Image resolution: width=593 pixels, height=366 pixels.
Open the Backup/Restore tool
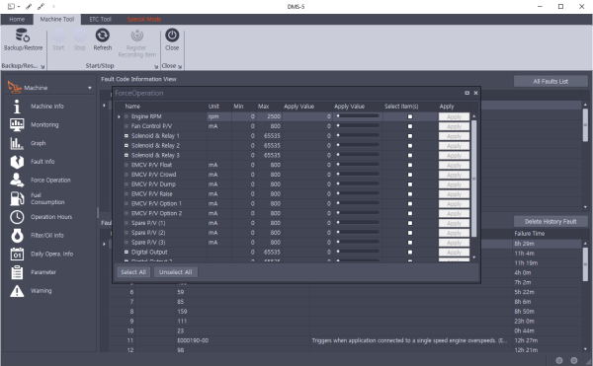click(23, 39)
